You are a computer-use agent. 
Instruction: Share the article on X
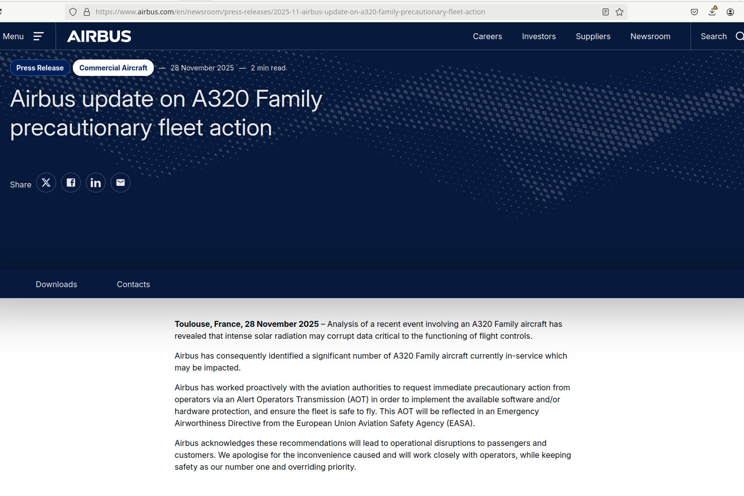(x=46, y=183)
